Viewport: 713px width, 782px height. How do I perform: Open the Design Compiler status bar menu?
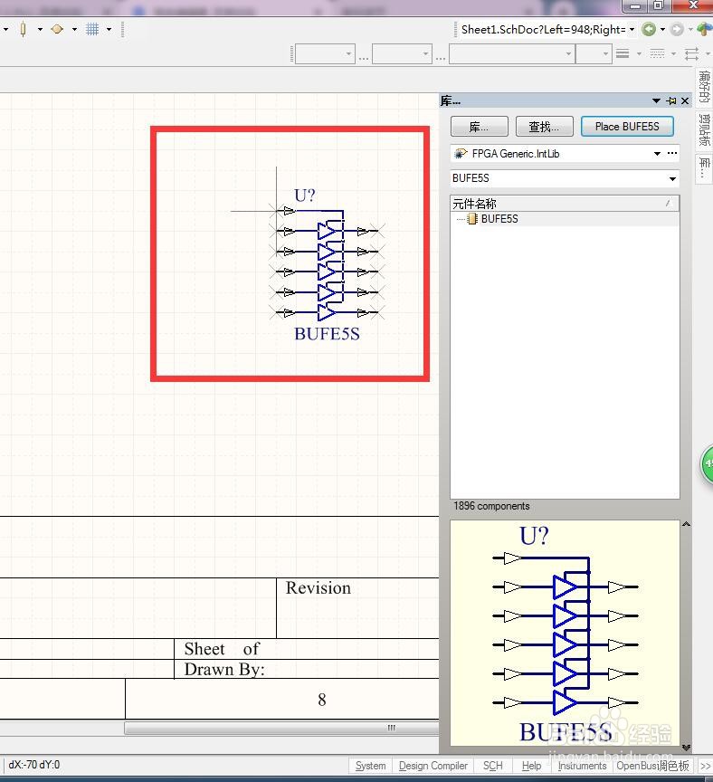pos(433,765)
